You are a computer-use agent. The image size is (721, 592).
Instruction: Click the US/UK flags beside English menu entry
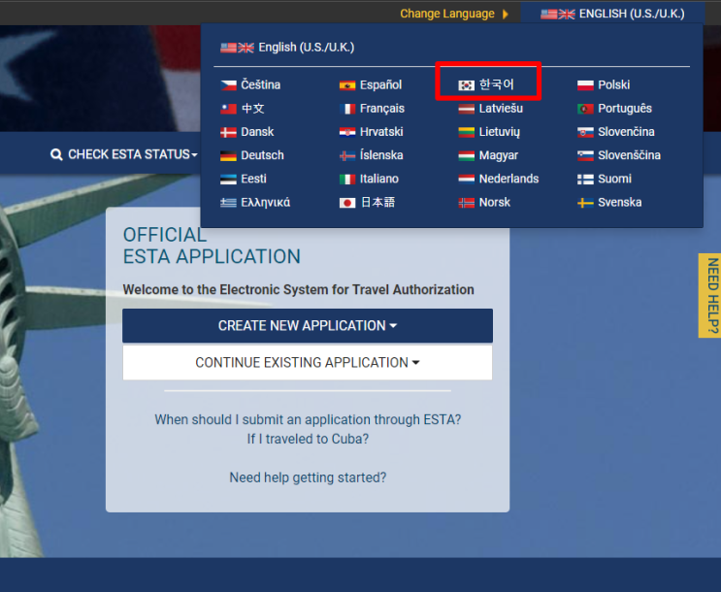pyautogui.click(x=237, y=48)
